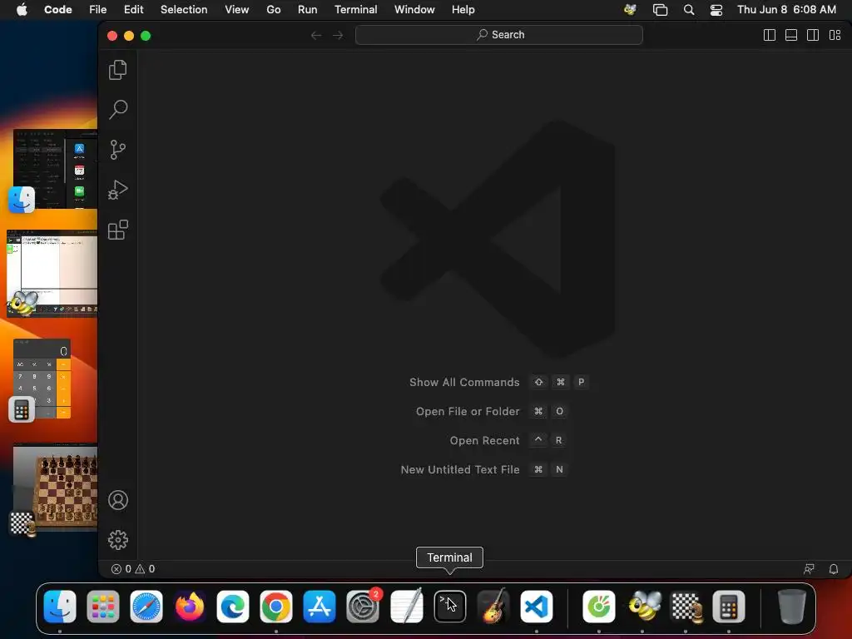Open the Window menu
This screenshot has width=852, height=639.
(x=414, y=10)
